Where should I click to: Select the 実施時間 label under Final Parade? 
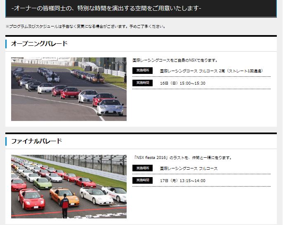pos(142,180)
